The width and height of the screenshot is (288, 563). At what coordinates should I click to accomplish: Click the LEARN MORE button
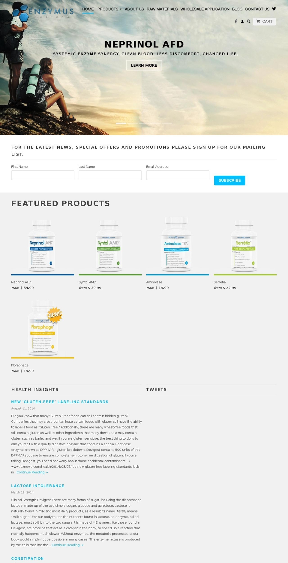pyautogui.click(x=144, y=65)
